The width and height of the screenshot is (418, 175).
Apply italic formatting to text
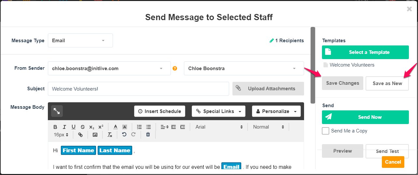coord(64,127)
